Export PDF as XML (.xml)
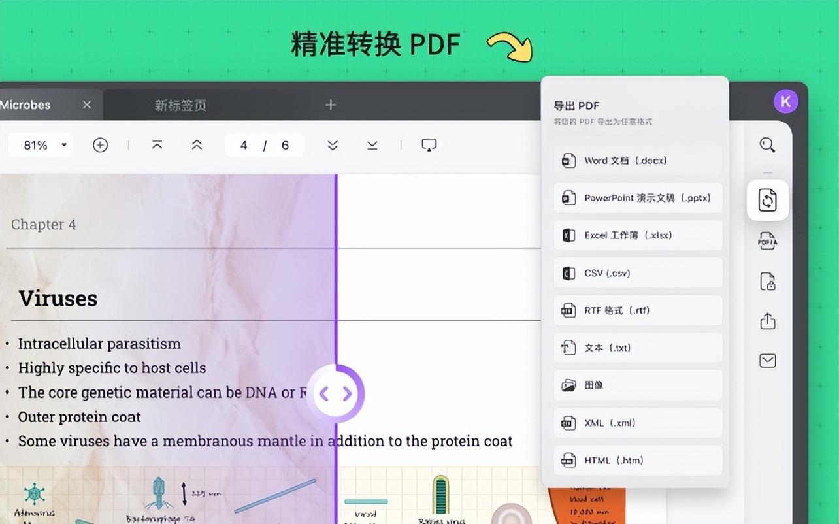 (x=638, y=423)
